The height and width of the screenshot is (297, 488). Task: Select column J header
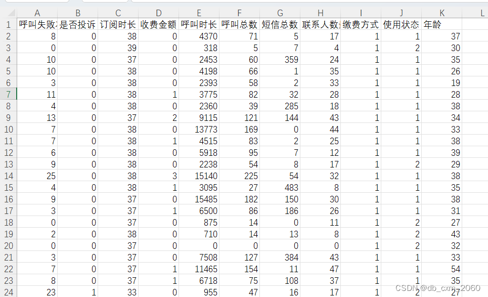click(x=401, y=13)
